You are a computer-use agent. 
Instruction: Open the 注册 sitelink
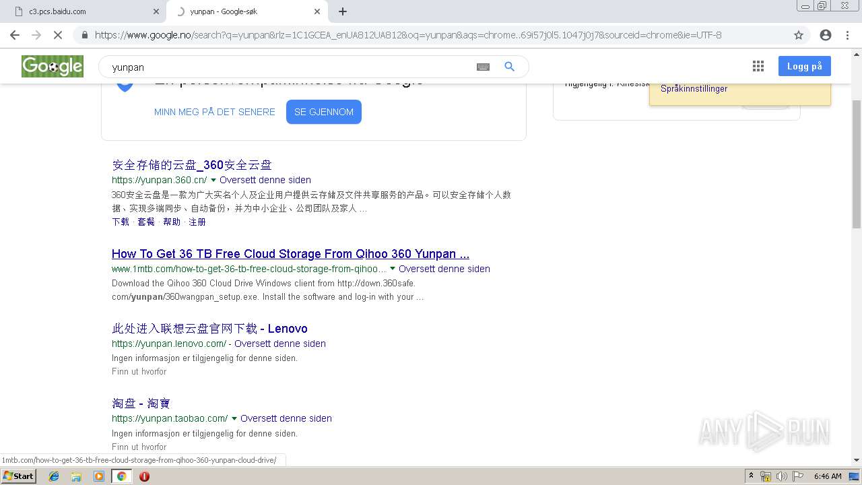tap(197, 222)
